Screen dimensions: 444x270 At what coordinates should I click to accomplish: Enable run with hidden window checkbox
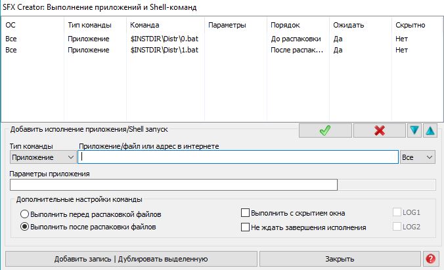pyautogui.click(x=246, y=213)
